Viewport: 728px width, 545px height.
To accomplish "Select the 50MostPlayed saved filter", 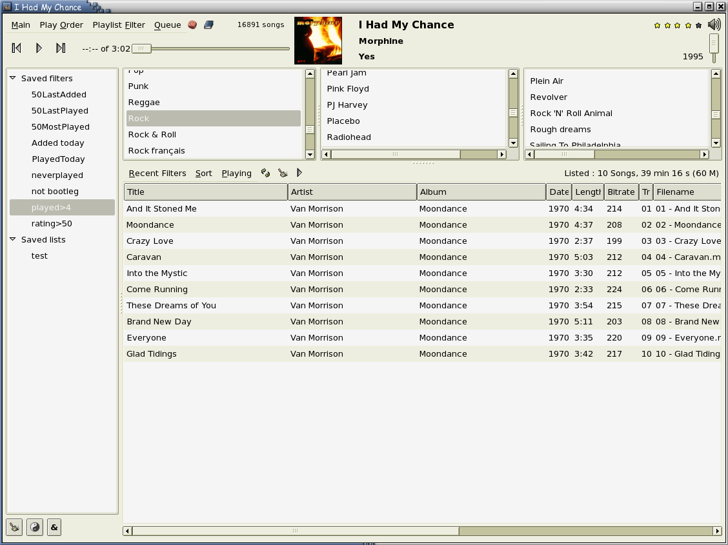I will point(61,126).
